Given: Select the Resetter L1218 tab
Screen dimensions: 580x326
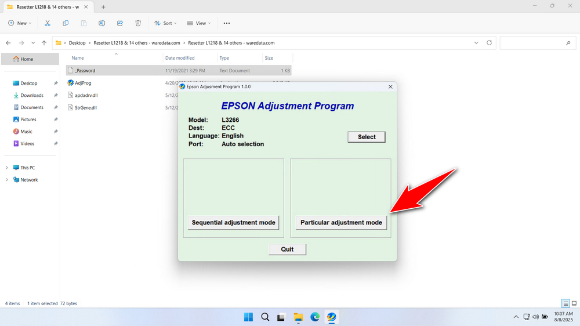Looking at the screenshot, I should pos(48,7).
